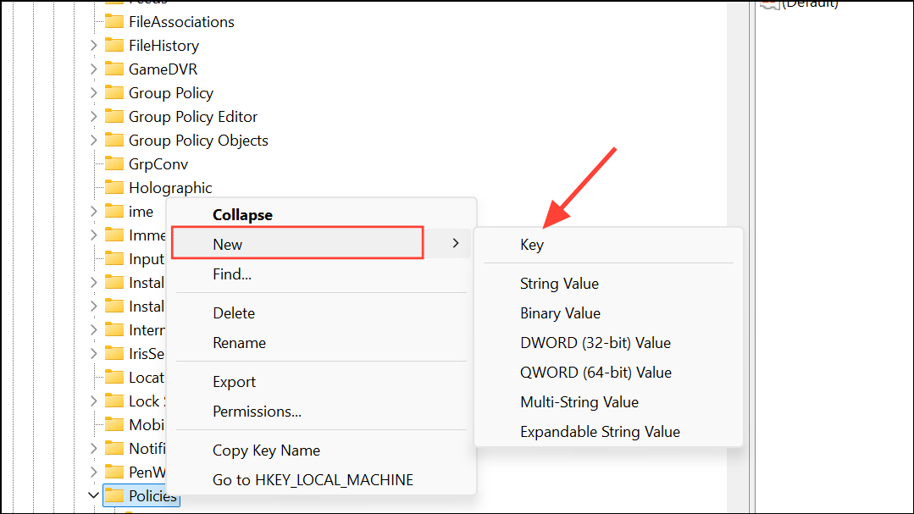Image resolution: width=914 pixels, height=514 pixels.
Task: Expand the Input key node
Action: pyautogui.click(x=93, y=258)
